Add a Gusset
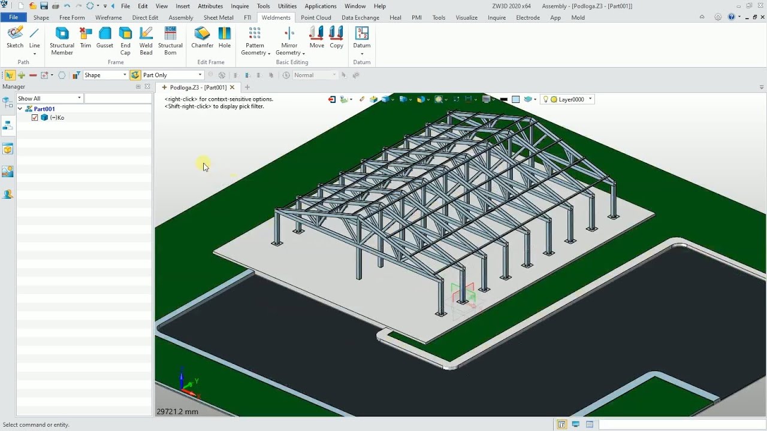767x431 pixels. coord(105,37)
